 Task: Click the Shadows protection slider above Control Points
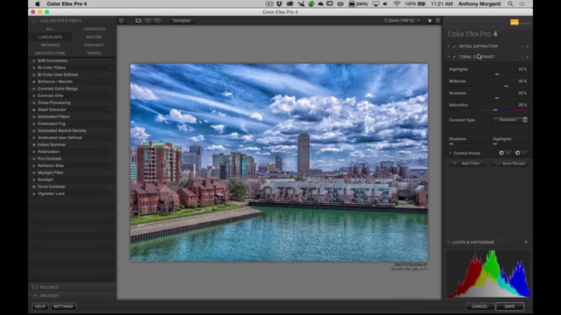pyautogui.click(x=466, y=143)
